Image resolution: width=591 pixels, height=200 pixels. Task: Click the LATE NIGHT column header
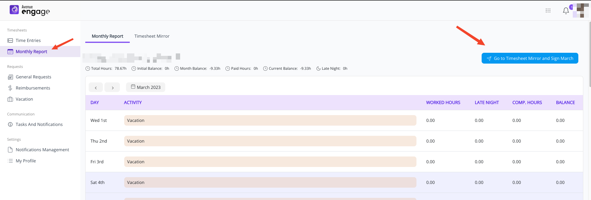coord(487,102)
